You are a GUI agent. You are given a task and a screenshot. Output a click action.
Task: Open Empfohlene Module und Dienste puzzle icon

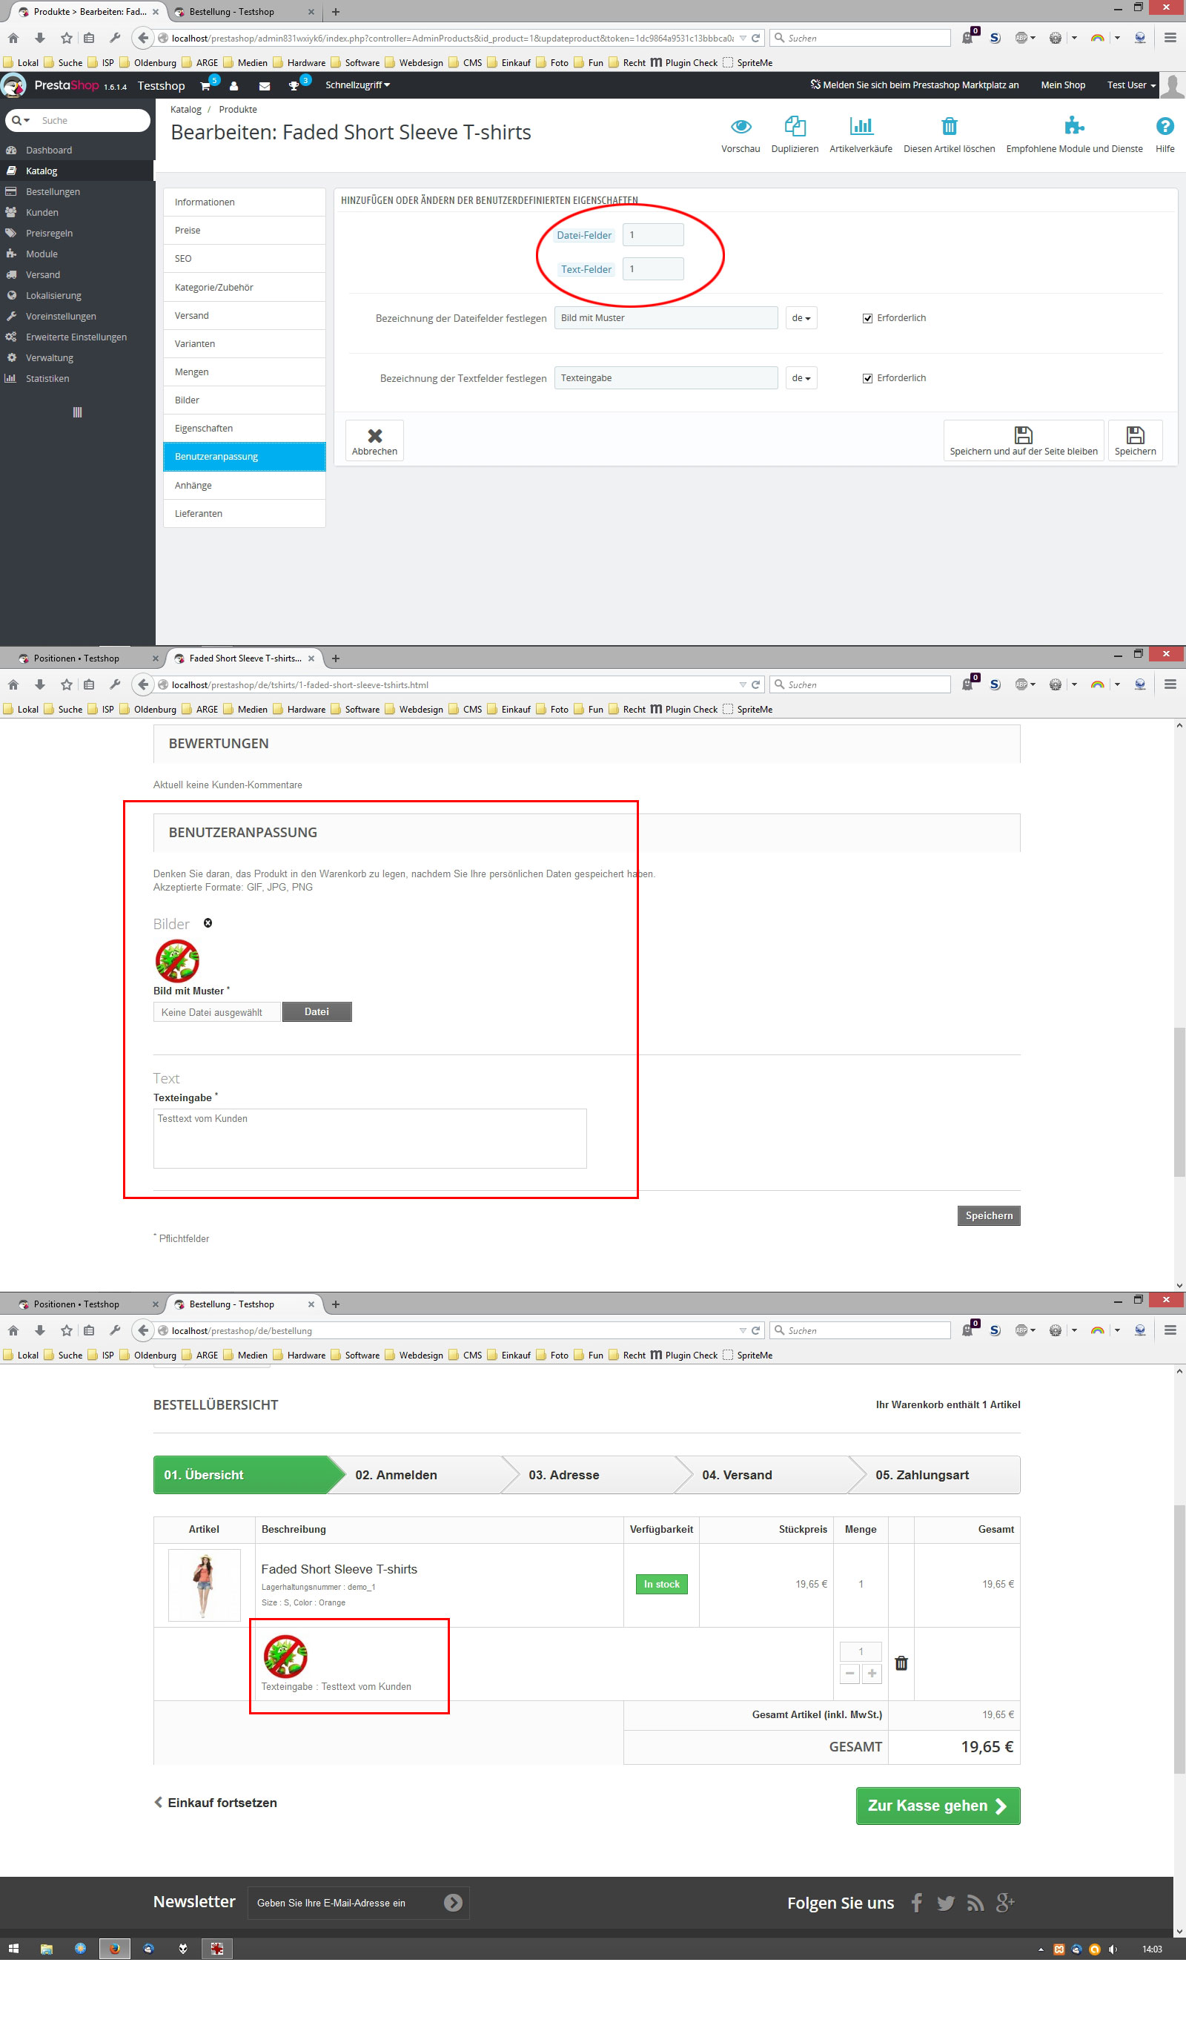click(1074, 126)
